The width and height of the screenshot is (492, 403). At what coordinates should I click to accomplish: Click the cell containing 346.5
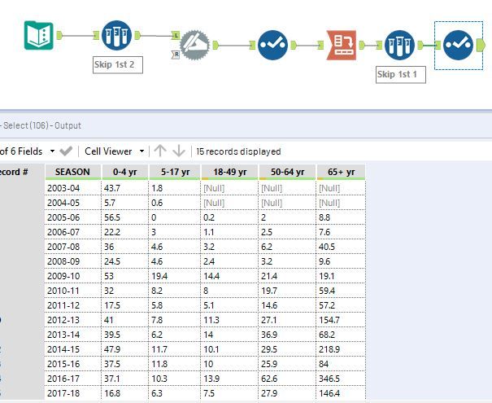click(340, 379)
